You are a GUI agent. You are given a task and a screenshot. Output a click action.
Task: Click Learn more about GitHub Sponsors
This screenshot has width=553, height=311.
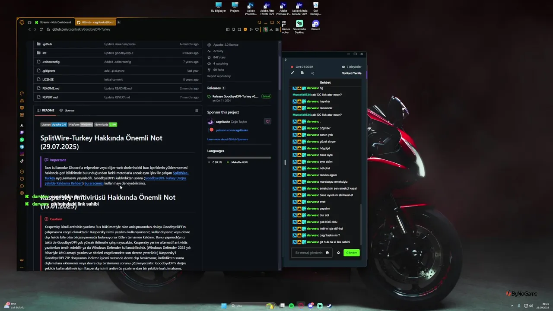(x=228, y=139)
